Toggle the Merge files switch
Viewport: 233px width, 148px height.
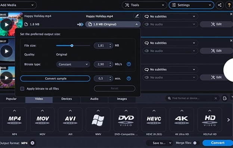tap(196, 143)
